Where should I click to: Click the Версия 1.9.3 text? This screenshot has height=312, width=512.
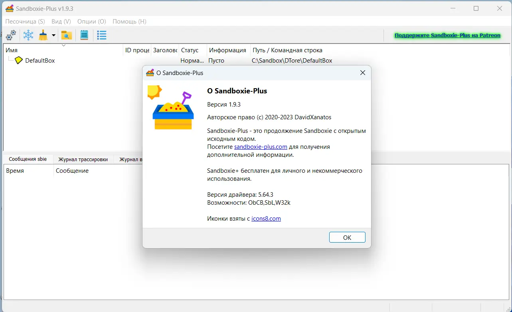(224, 105)
